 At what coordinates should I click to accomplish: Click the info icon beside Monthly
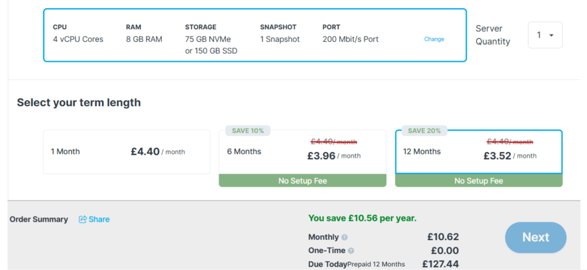(345, 237)
